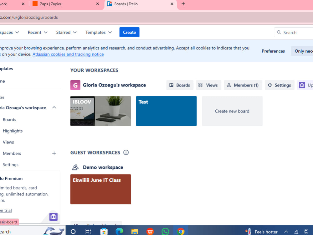This screenshot has width=313, height=235.
Task: Click Only necessary cookies button
Action: coord(302,51)
